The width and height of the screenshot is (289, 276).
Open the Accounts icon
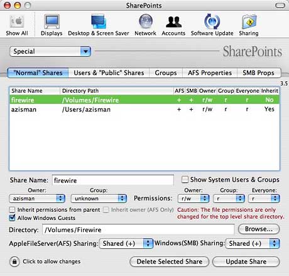pos(173,25)
